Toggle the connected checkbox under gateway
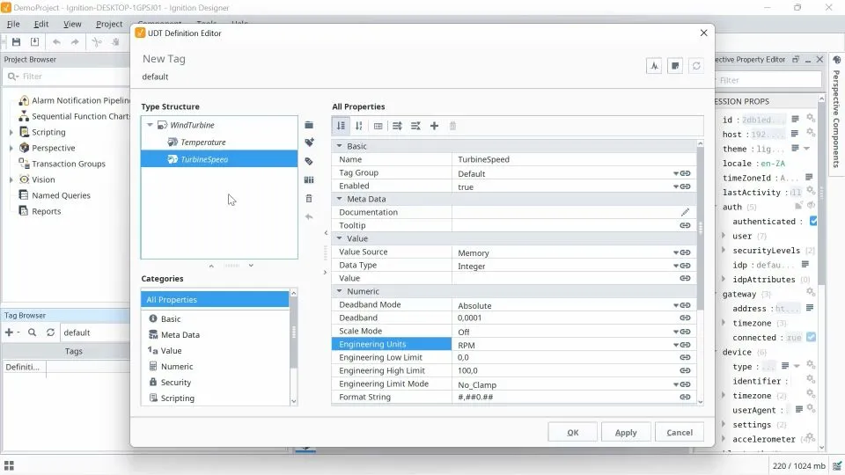The image size is (845, 475). coord(811,337)
